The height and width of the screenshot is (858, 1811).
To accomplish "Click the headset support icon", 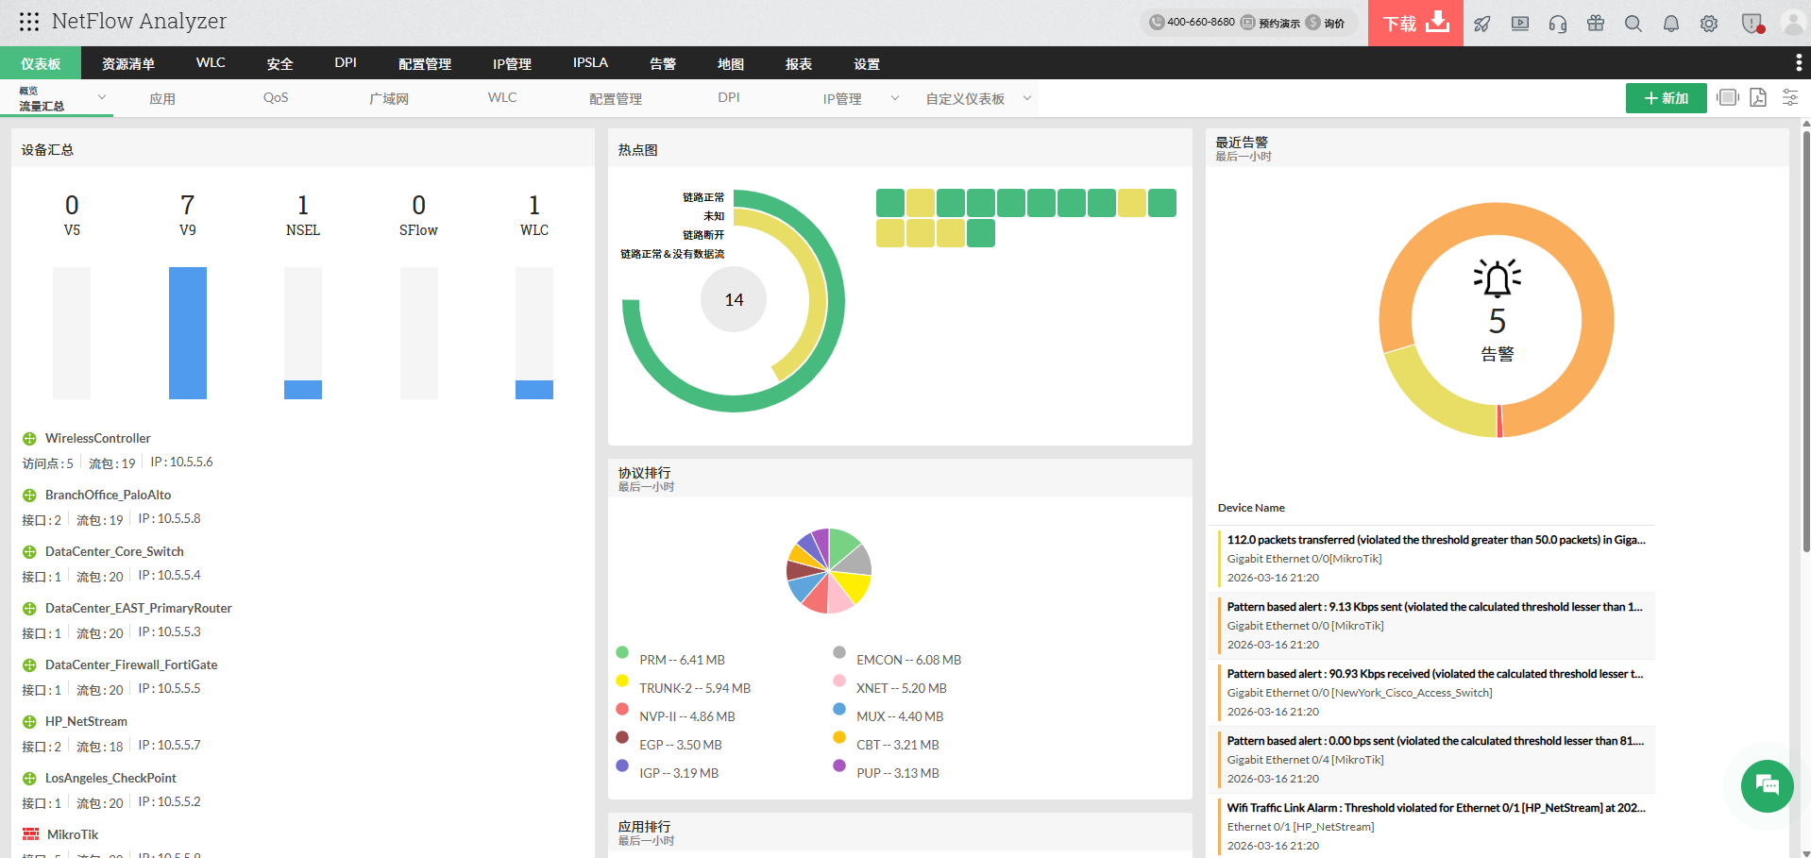I will pyautogui.click(x=1557, y=23).
